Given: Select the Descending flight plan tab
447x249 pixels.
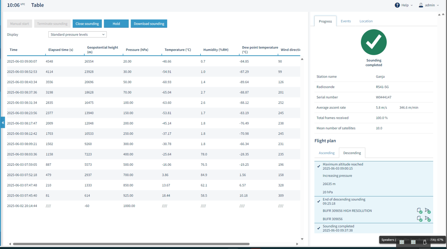Looking at the screenshot, I should click(352, 153).
